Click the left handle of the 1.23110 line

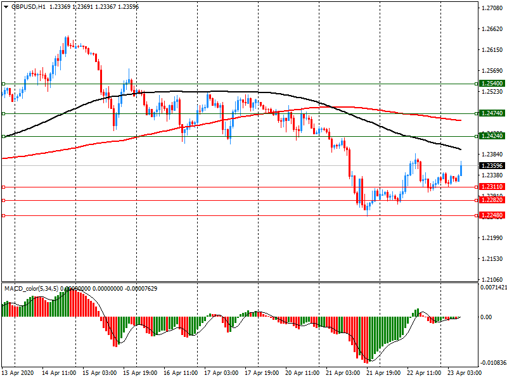click(x=4, y=187)
